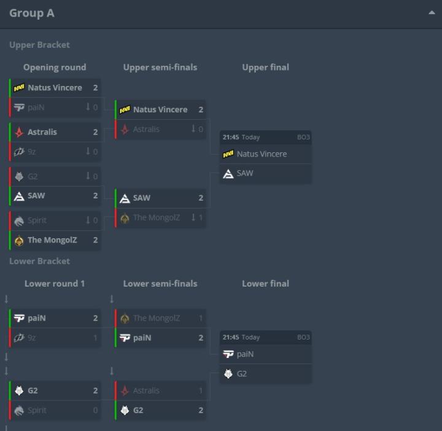Click The MongolZ logo in Opening round
Viewport: 442px width, 431px height.
point(19,240)
